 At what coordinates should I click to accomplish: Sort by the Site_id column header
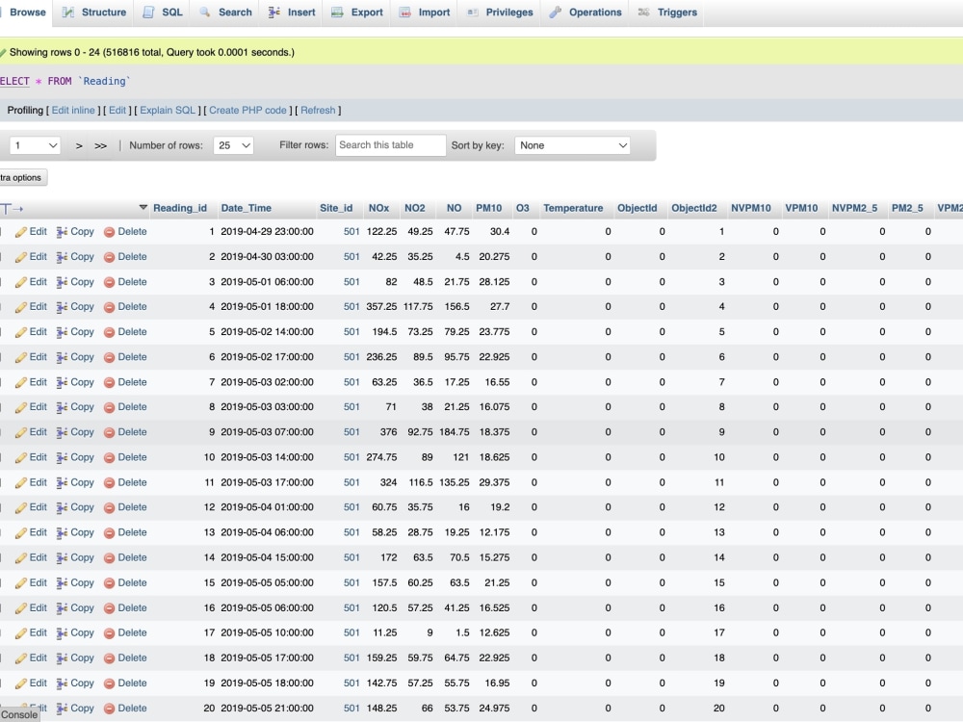tap(336, 208)
